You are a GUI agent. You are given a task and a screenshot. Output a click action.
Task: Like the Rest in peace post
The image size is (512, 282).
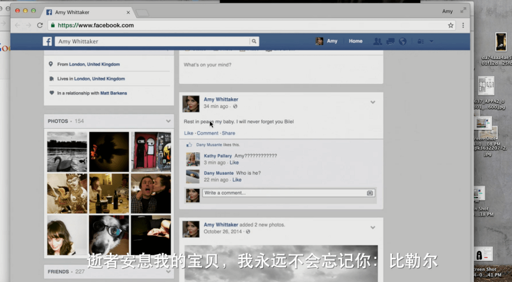coord(188,133)
